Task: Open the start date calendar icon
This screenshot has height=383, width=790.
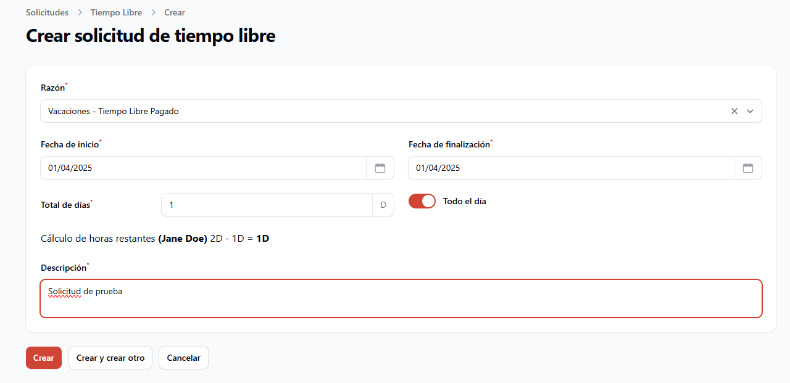Action: [x=380, y=168]
